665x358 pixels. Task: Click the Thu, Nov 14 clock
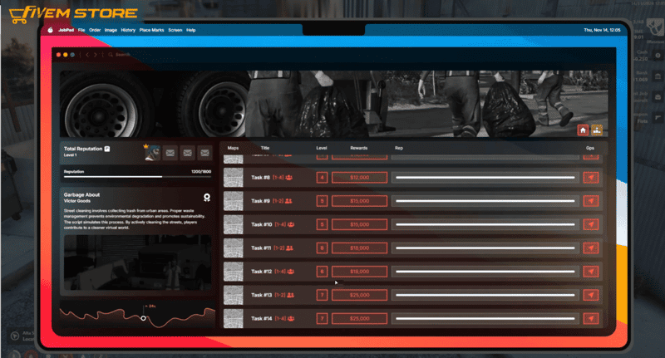click(x=602, y=30)
